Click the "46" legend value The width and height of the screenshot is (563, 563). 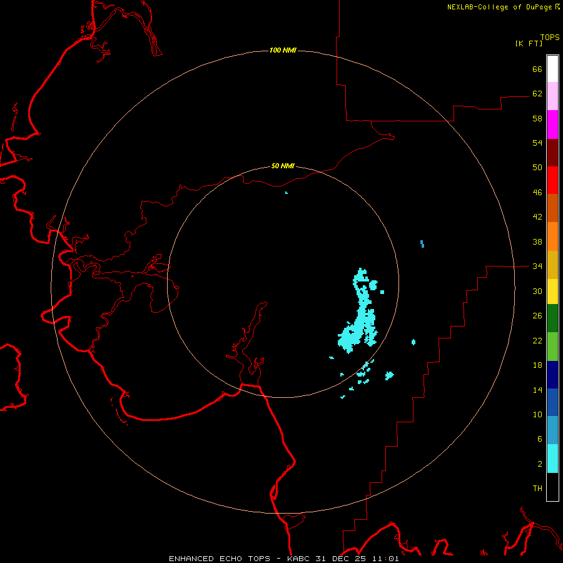click(x=537, y=193)
